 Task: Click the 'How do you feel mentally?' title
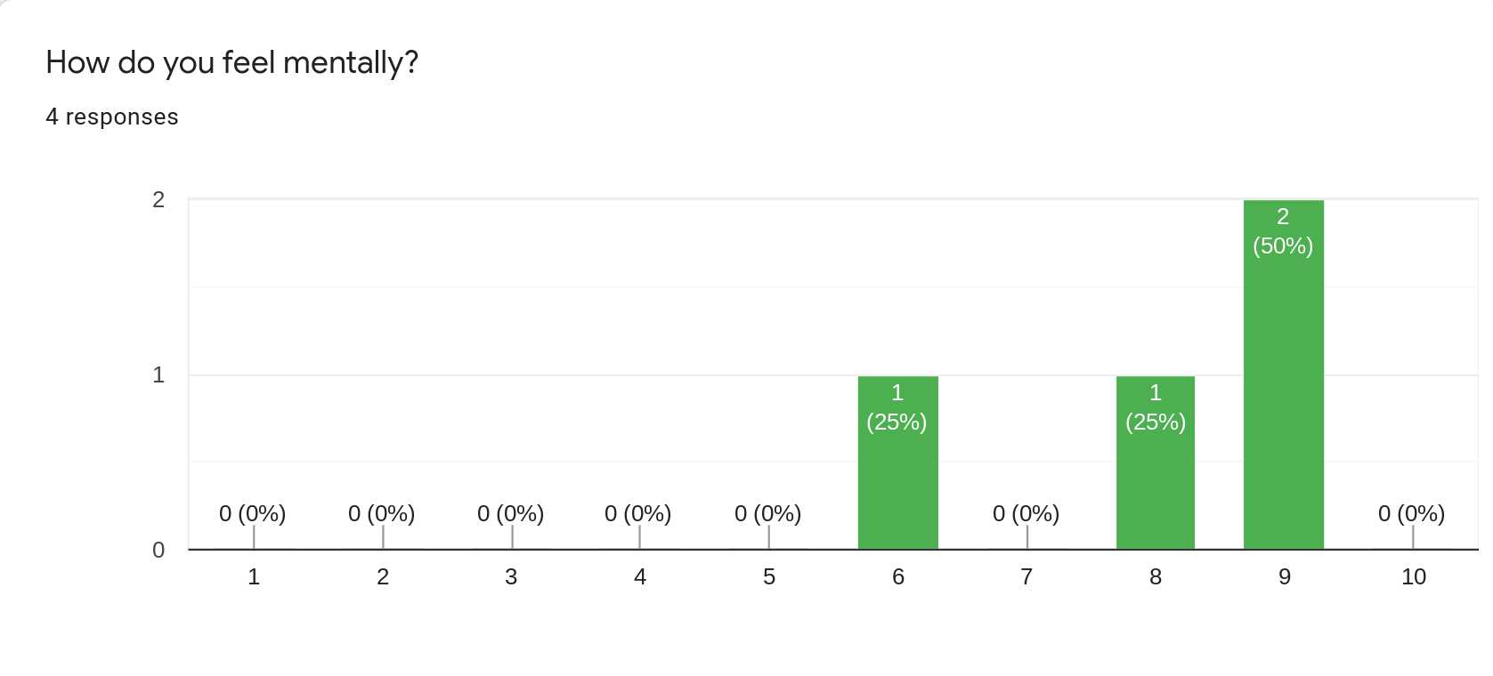[232, 62]
